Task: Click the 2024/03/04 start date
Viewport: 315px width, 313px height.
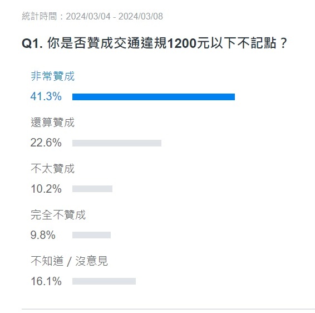Action: click(88, 16)
